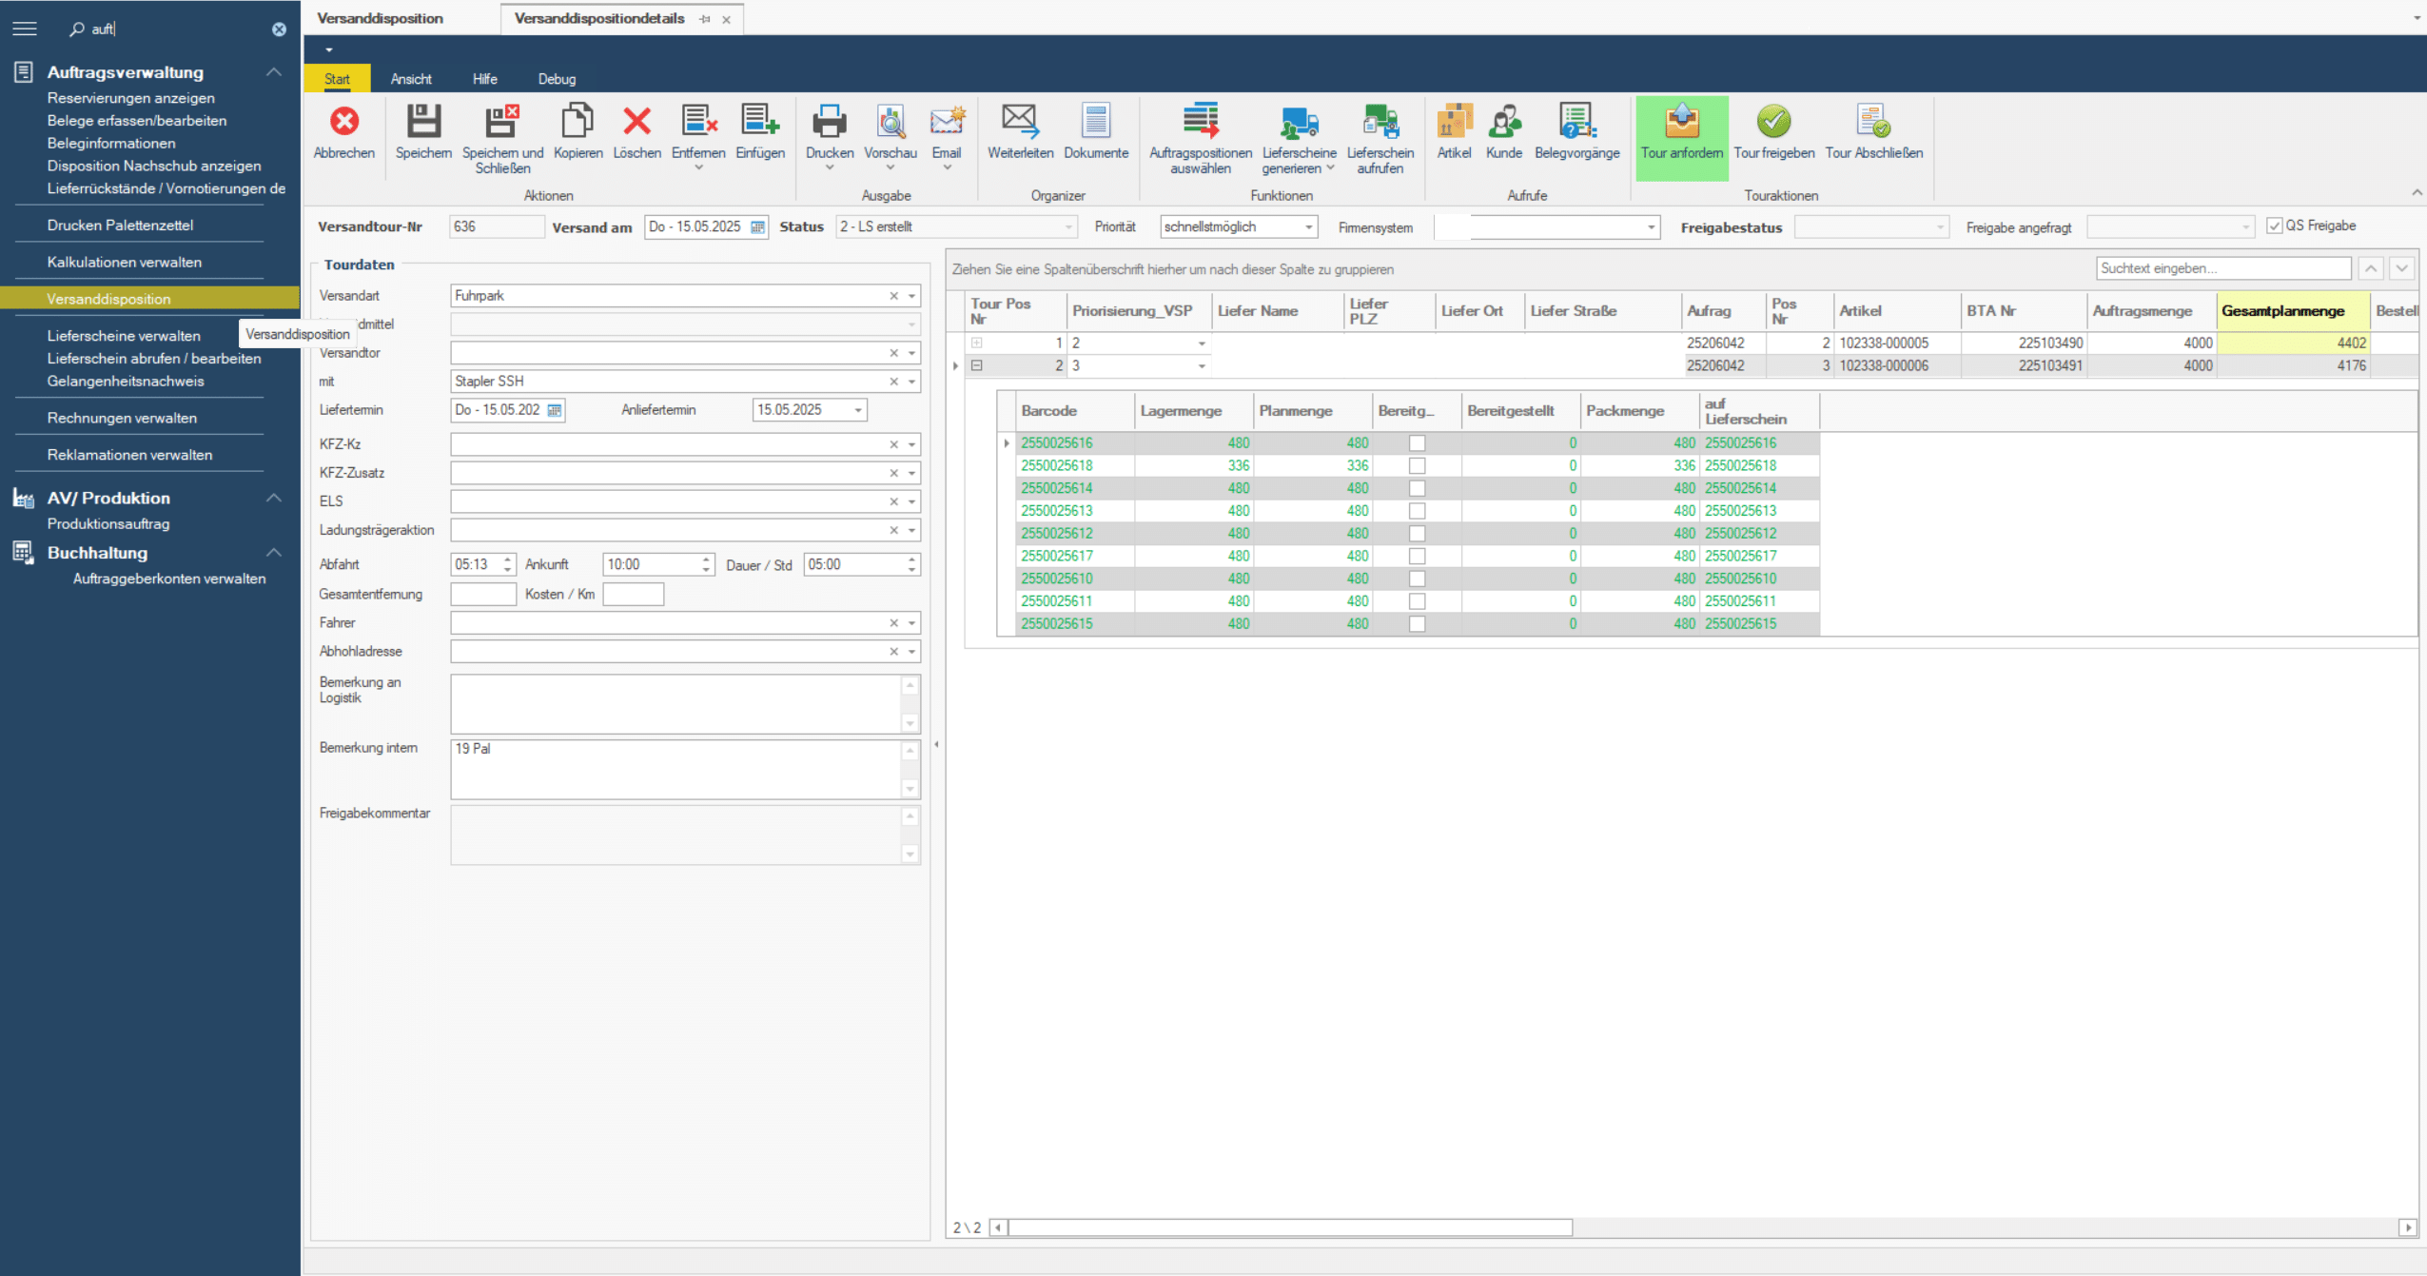2427x1276 pixels.
Task: Expand tour position row 1
Action: (x=977, y=343)
